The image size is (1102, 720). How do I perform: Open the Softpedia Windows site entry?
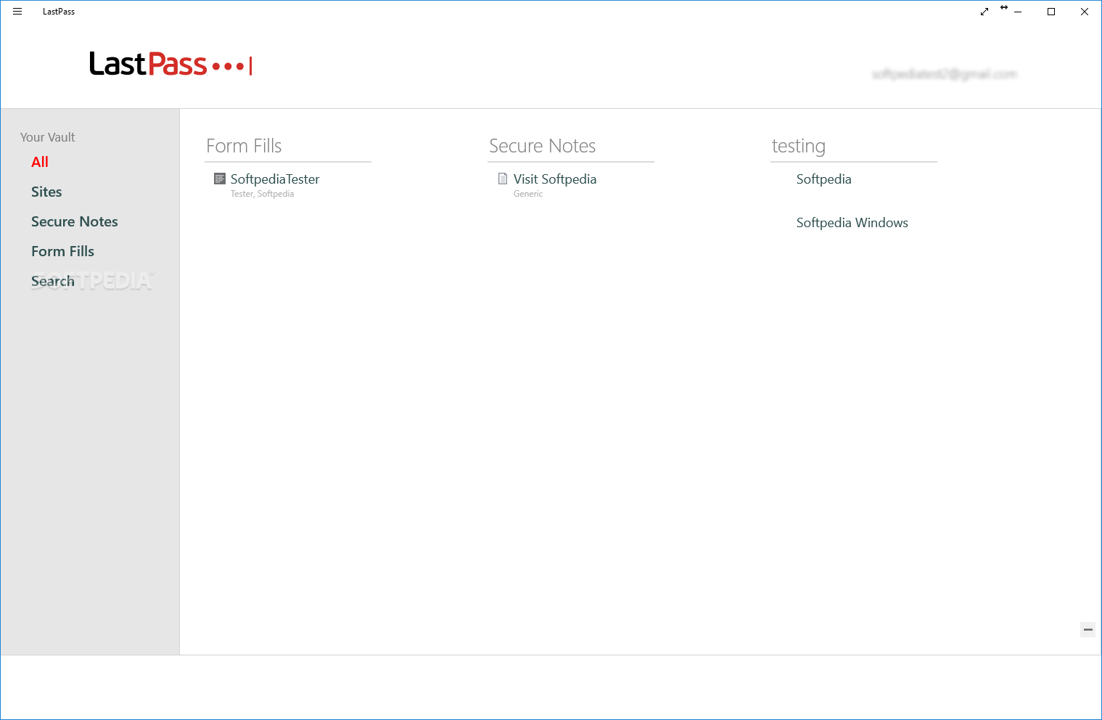(852, 223)
